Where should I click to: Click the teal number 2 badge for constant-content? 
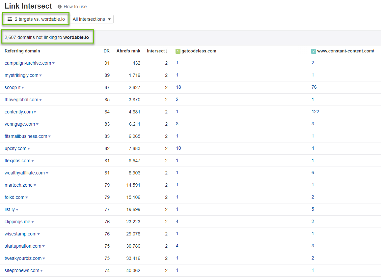coord(313,51)
